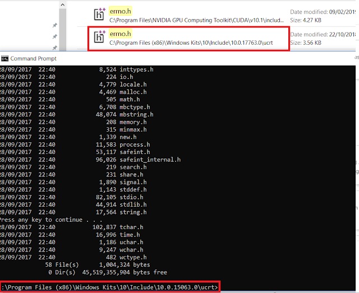Viewport: 359px width, 293px height.
Task: Click 'Press any key to continue' line
Action: [x=51, y=220]
